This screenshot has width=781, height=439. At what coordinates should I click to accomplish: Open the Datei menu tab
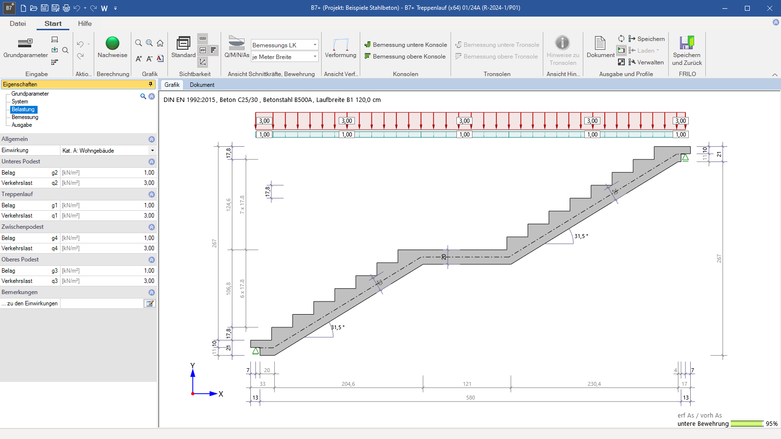(x=18, y=23)
